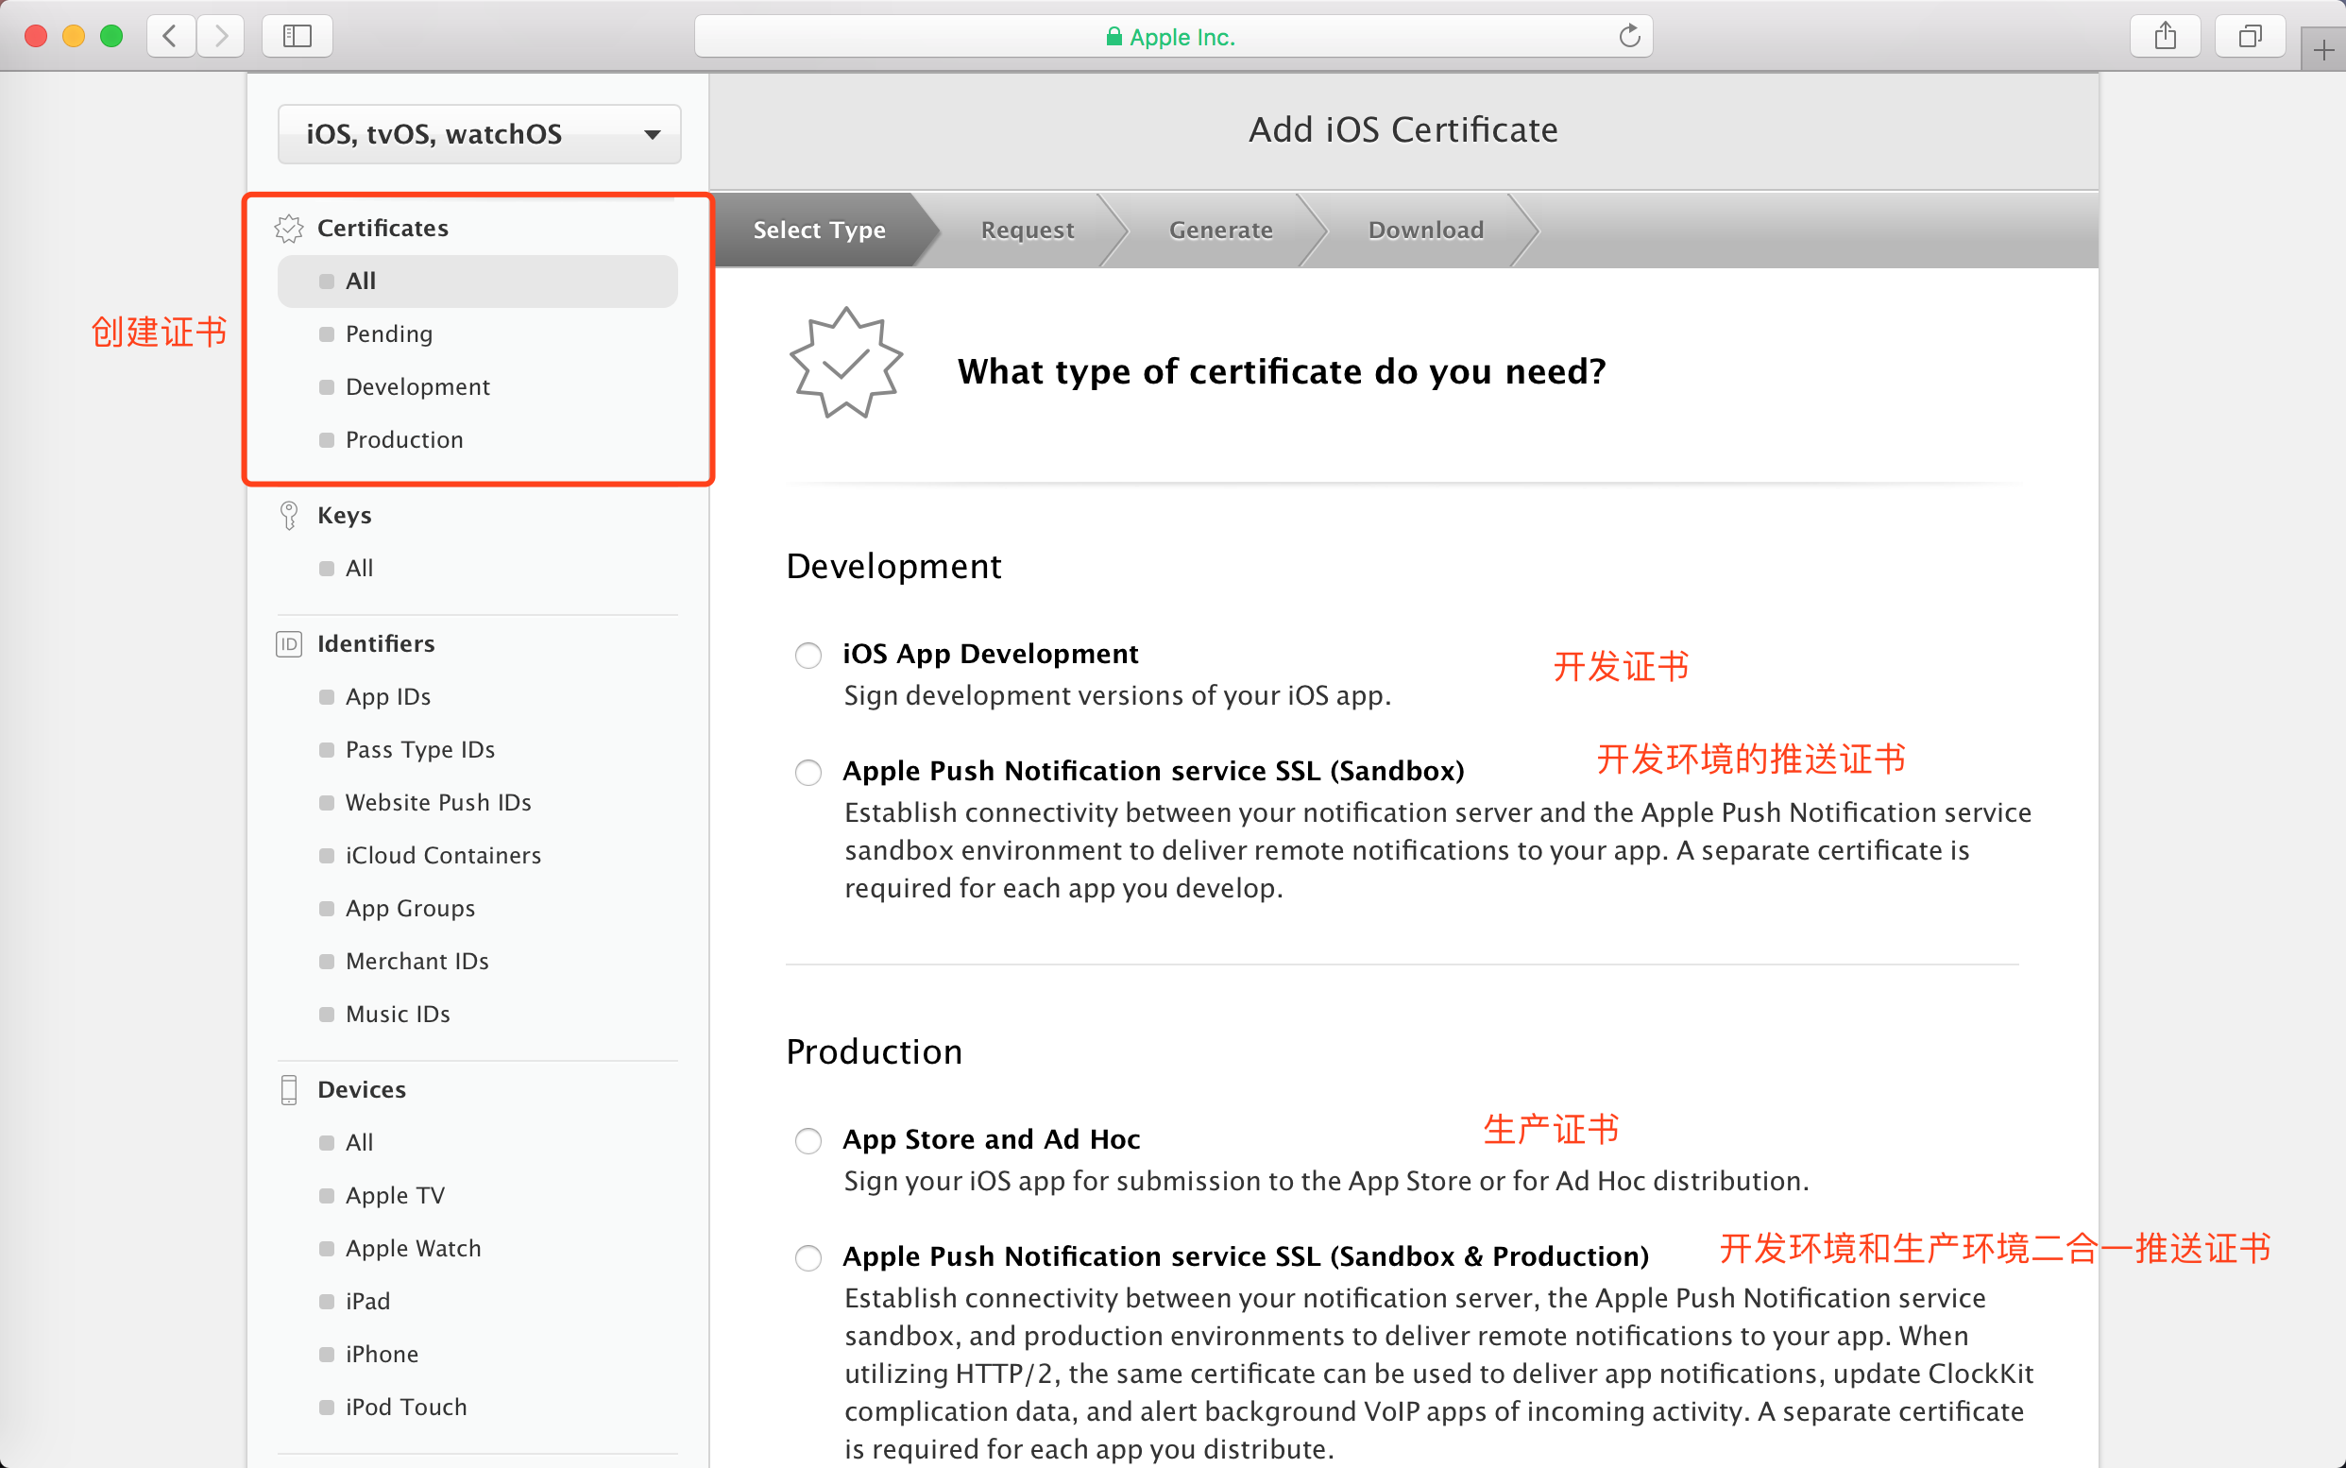Open the Share menu
Viewport: 2346px width, 1468px height.
[x=2165, y=37]
